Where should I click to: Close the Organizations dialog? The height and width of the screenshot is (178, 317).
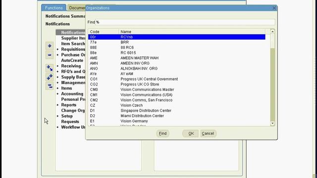(274, 8)
